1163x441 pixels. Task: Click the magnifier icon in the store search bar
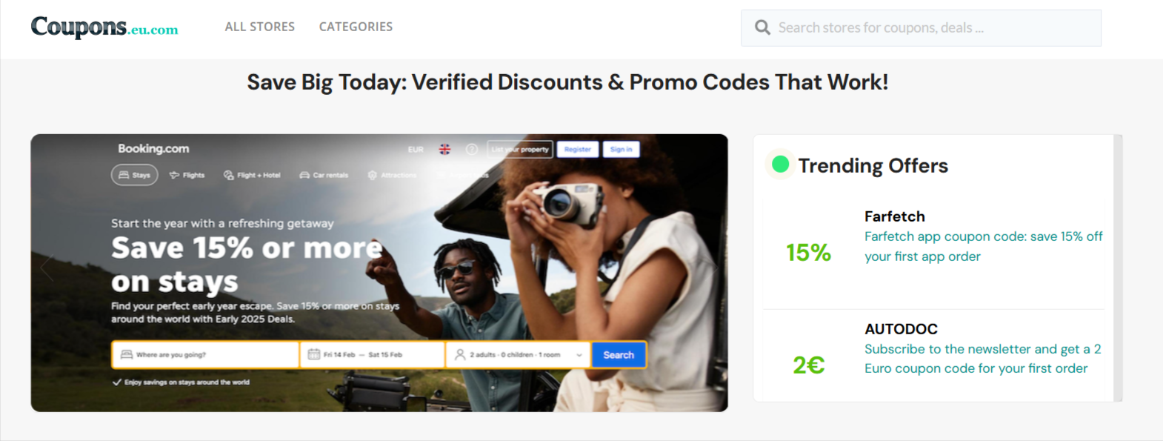(762, 28)
